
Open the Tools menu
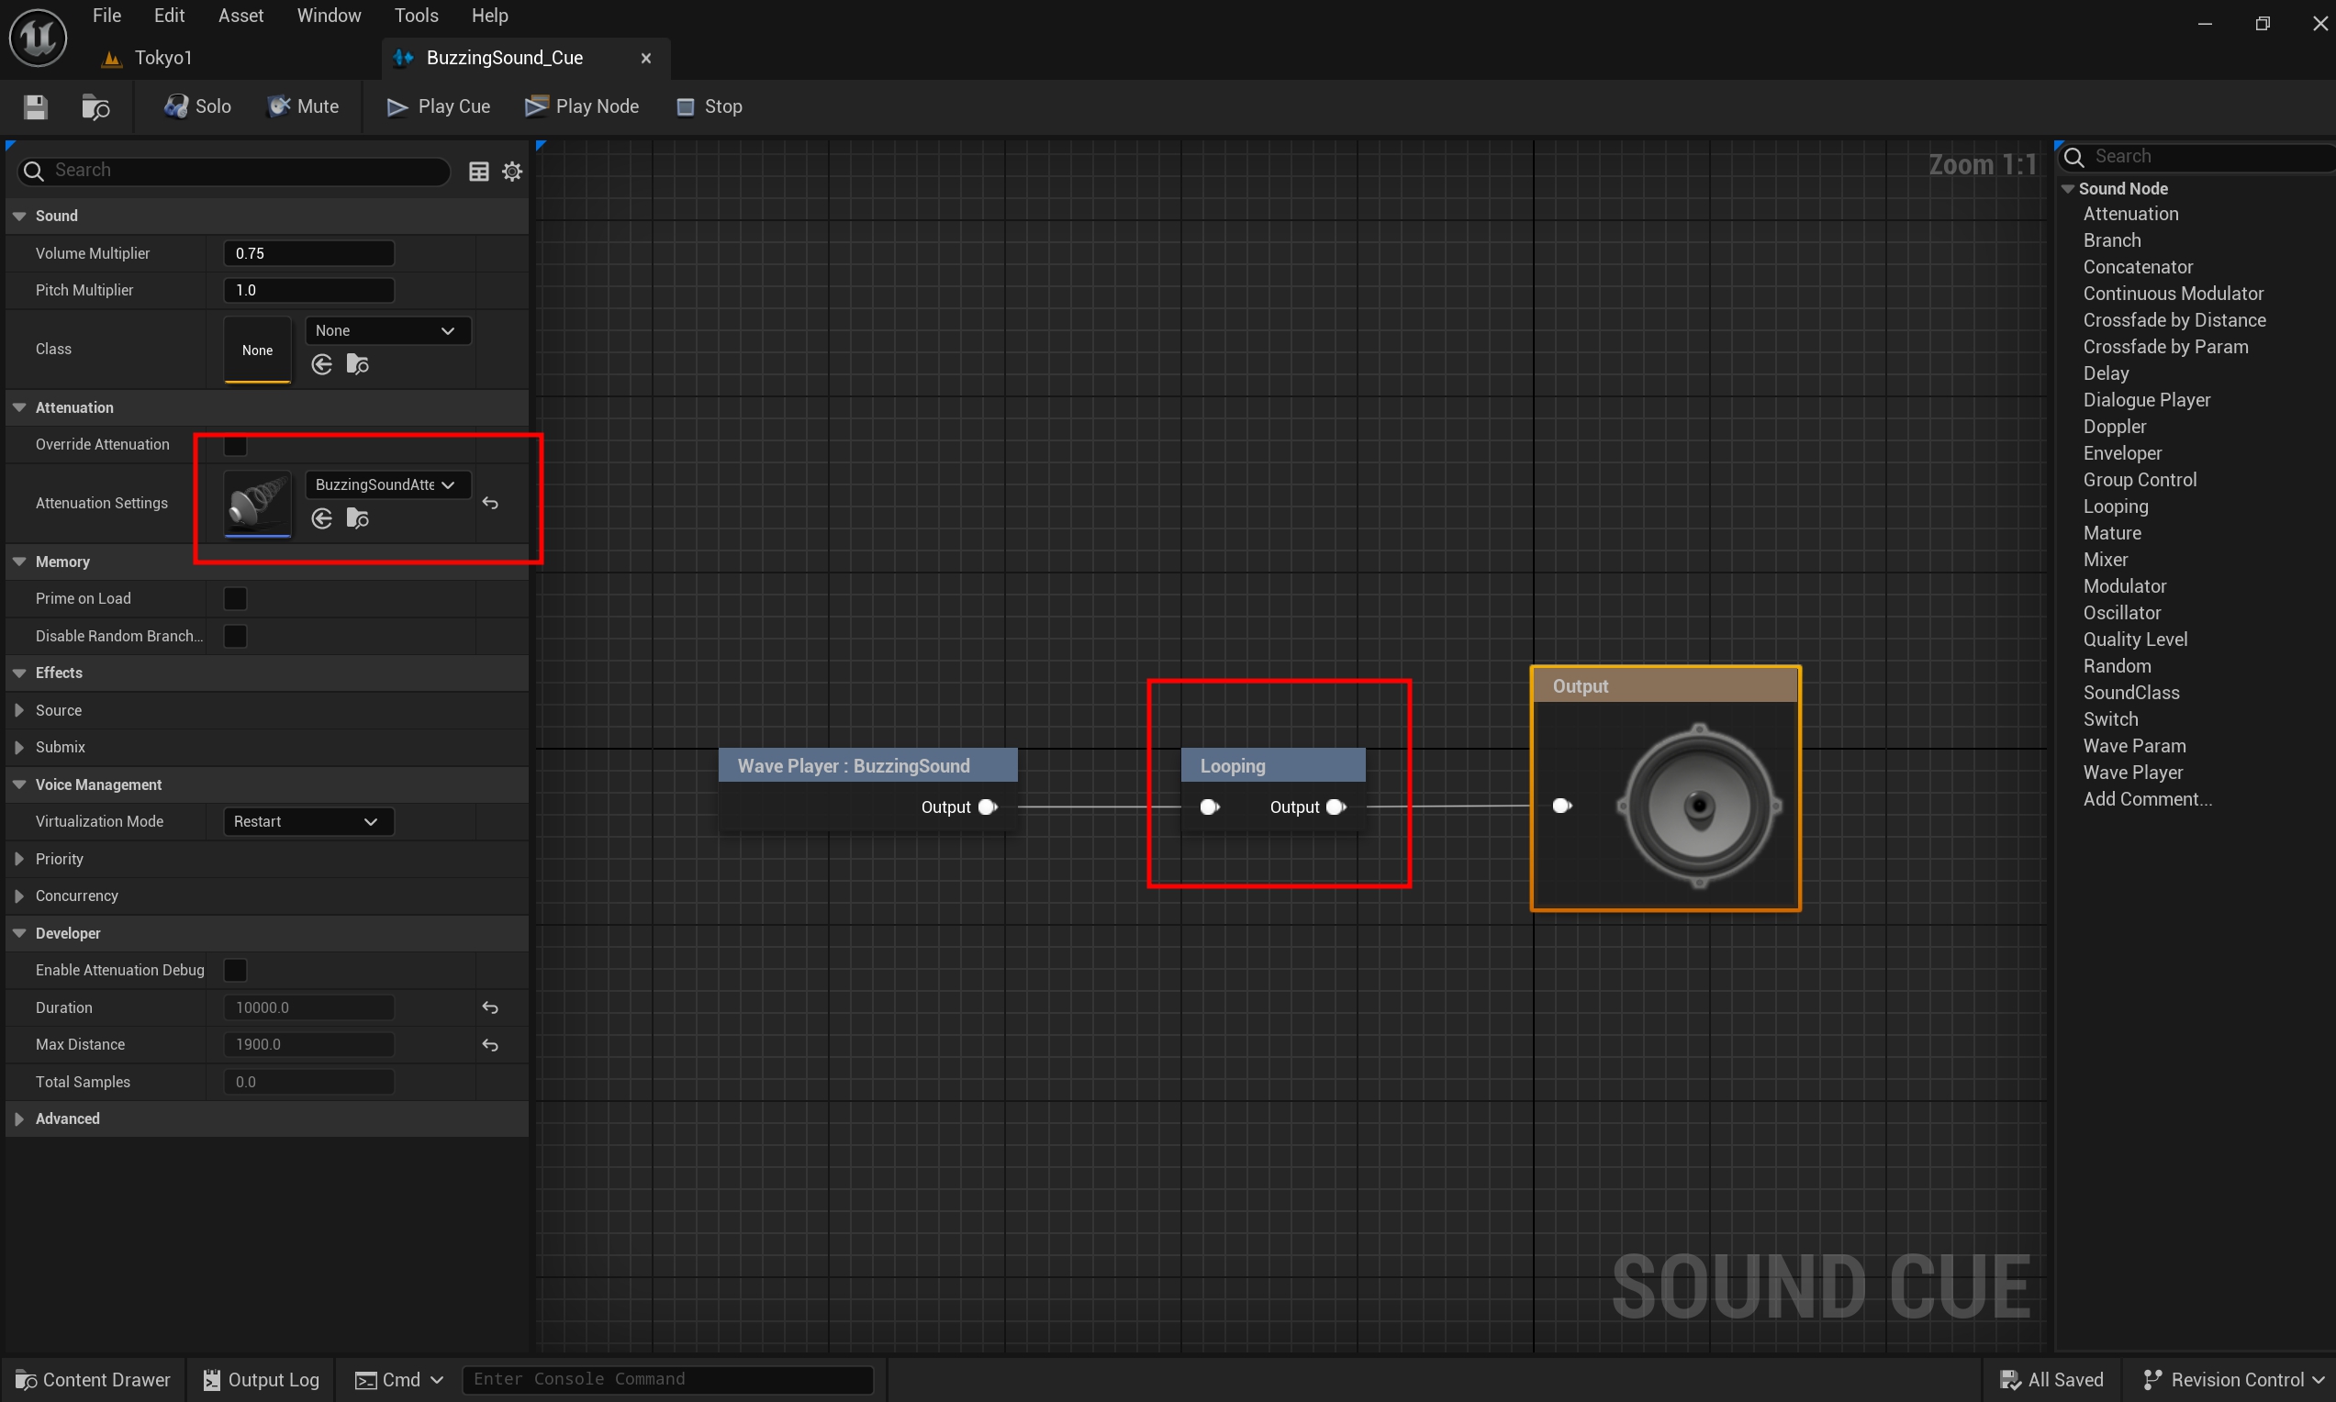(416, 15)
